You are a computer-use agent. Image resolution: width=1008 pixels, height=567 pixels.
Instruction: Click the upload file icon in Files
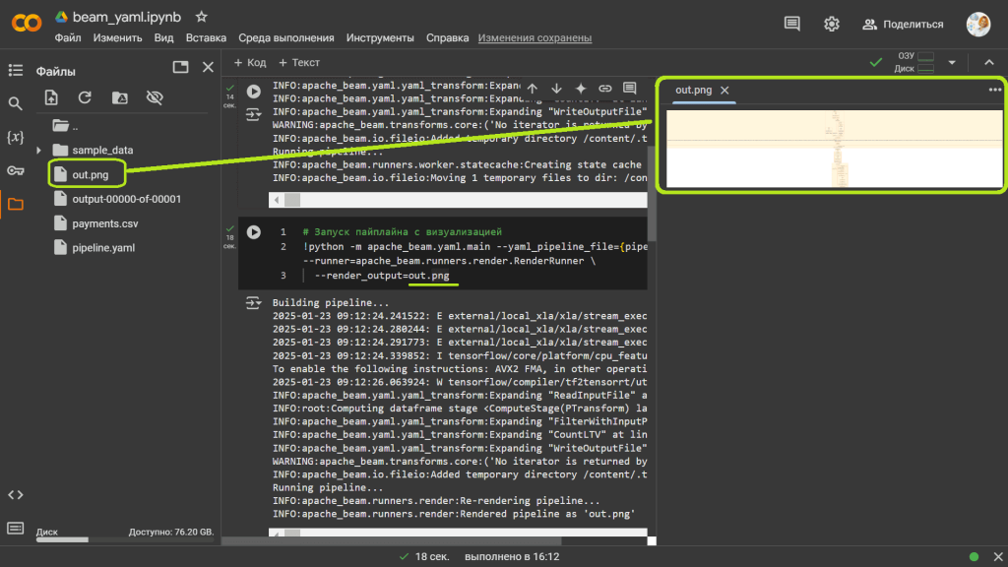[51, 97]
